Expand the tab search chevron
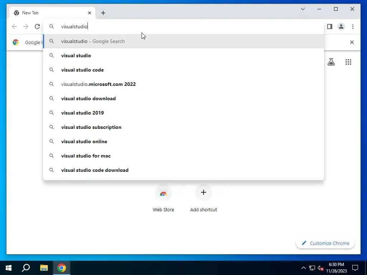The image size is (367, 275). coord(302,9)
